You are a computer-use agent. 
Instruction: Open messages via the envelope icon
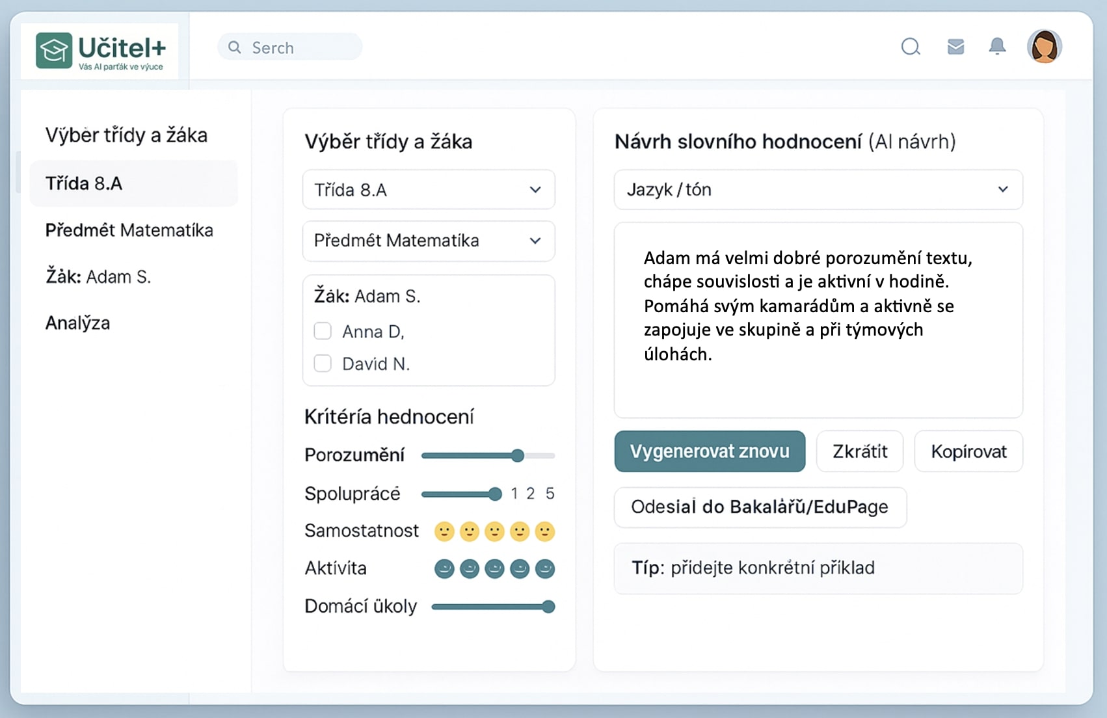tap(955, 47)
